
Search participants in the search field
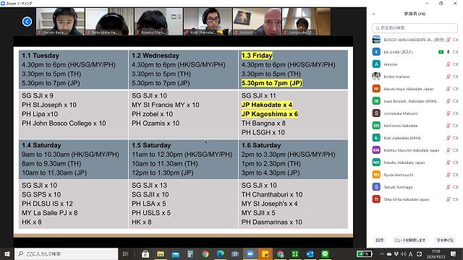415,28
